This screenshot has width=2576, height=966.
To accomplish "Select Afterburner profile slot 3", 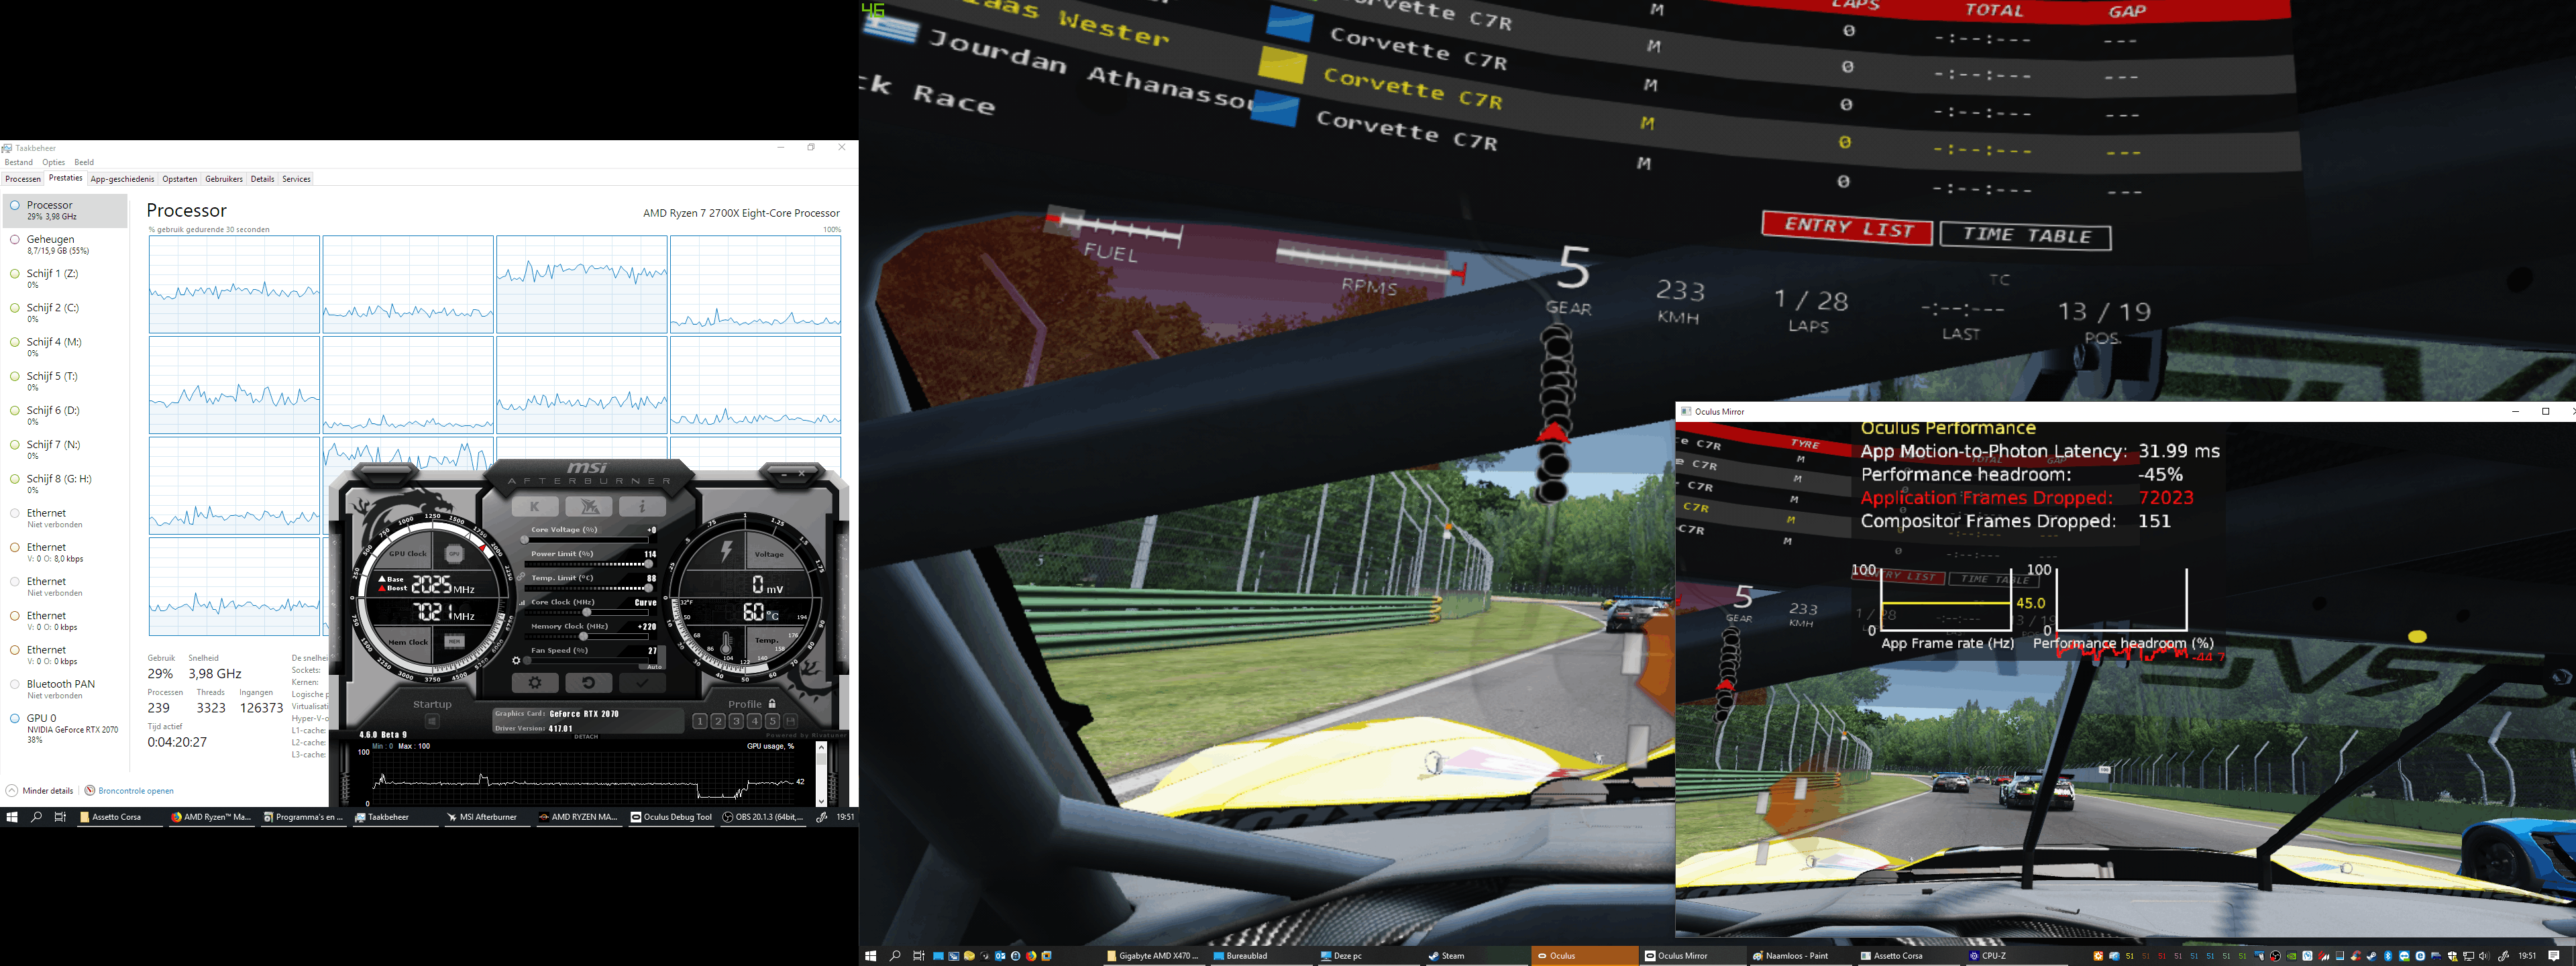I will (736, 721).
